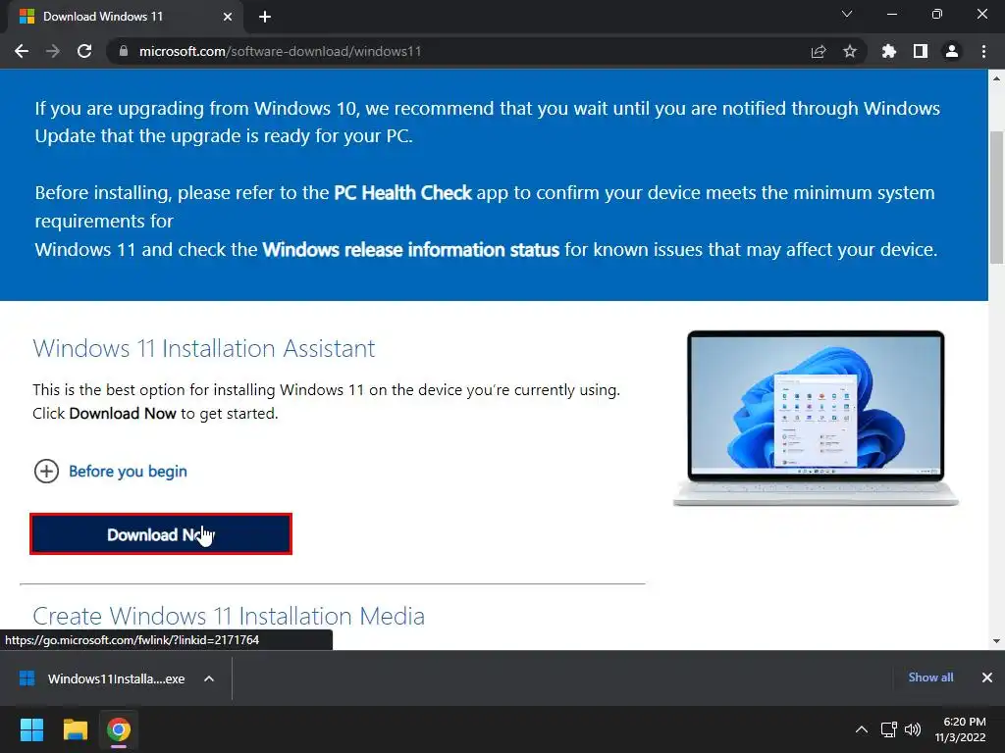Click the Chrome taskbar icon
Viewport: 1005px width, 753px height.
pos(119,729)
